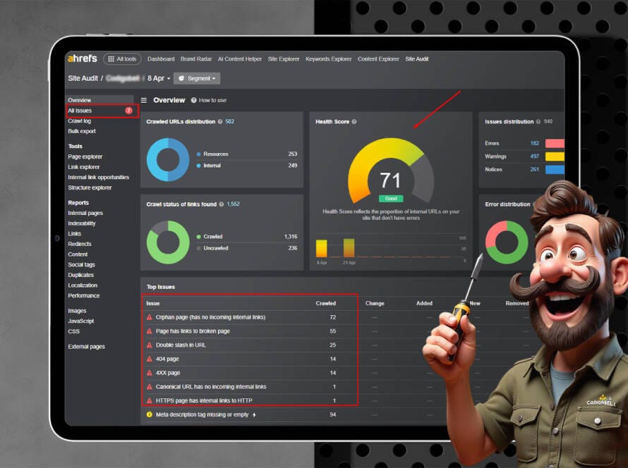The height and width of the screenshot is (468, 628).
Task: Click the How to use link
Action: click(212, 100)
